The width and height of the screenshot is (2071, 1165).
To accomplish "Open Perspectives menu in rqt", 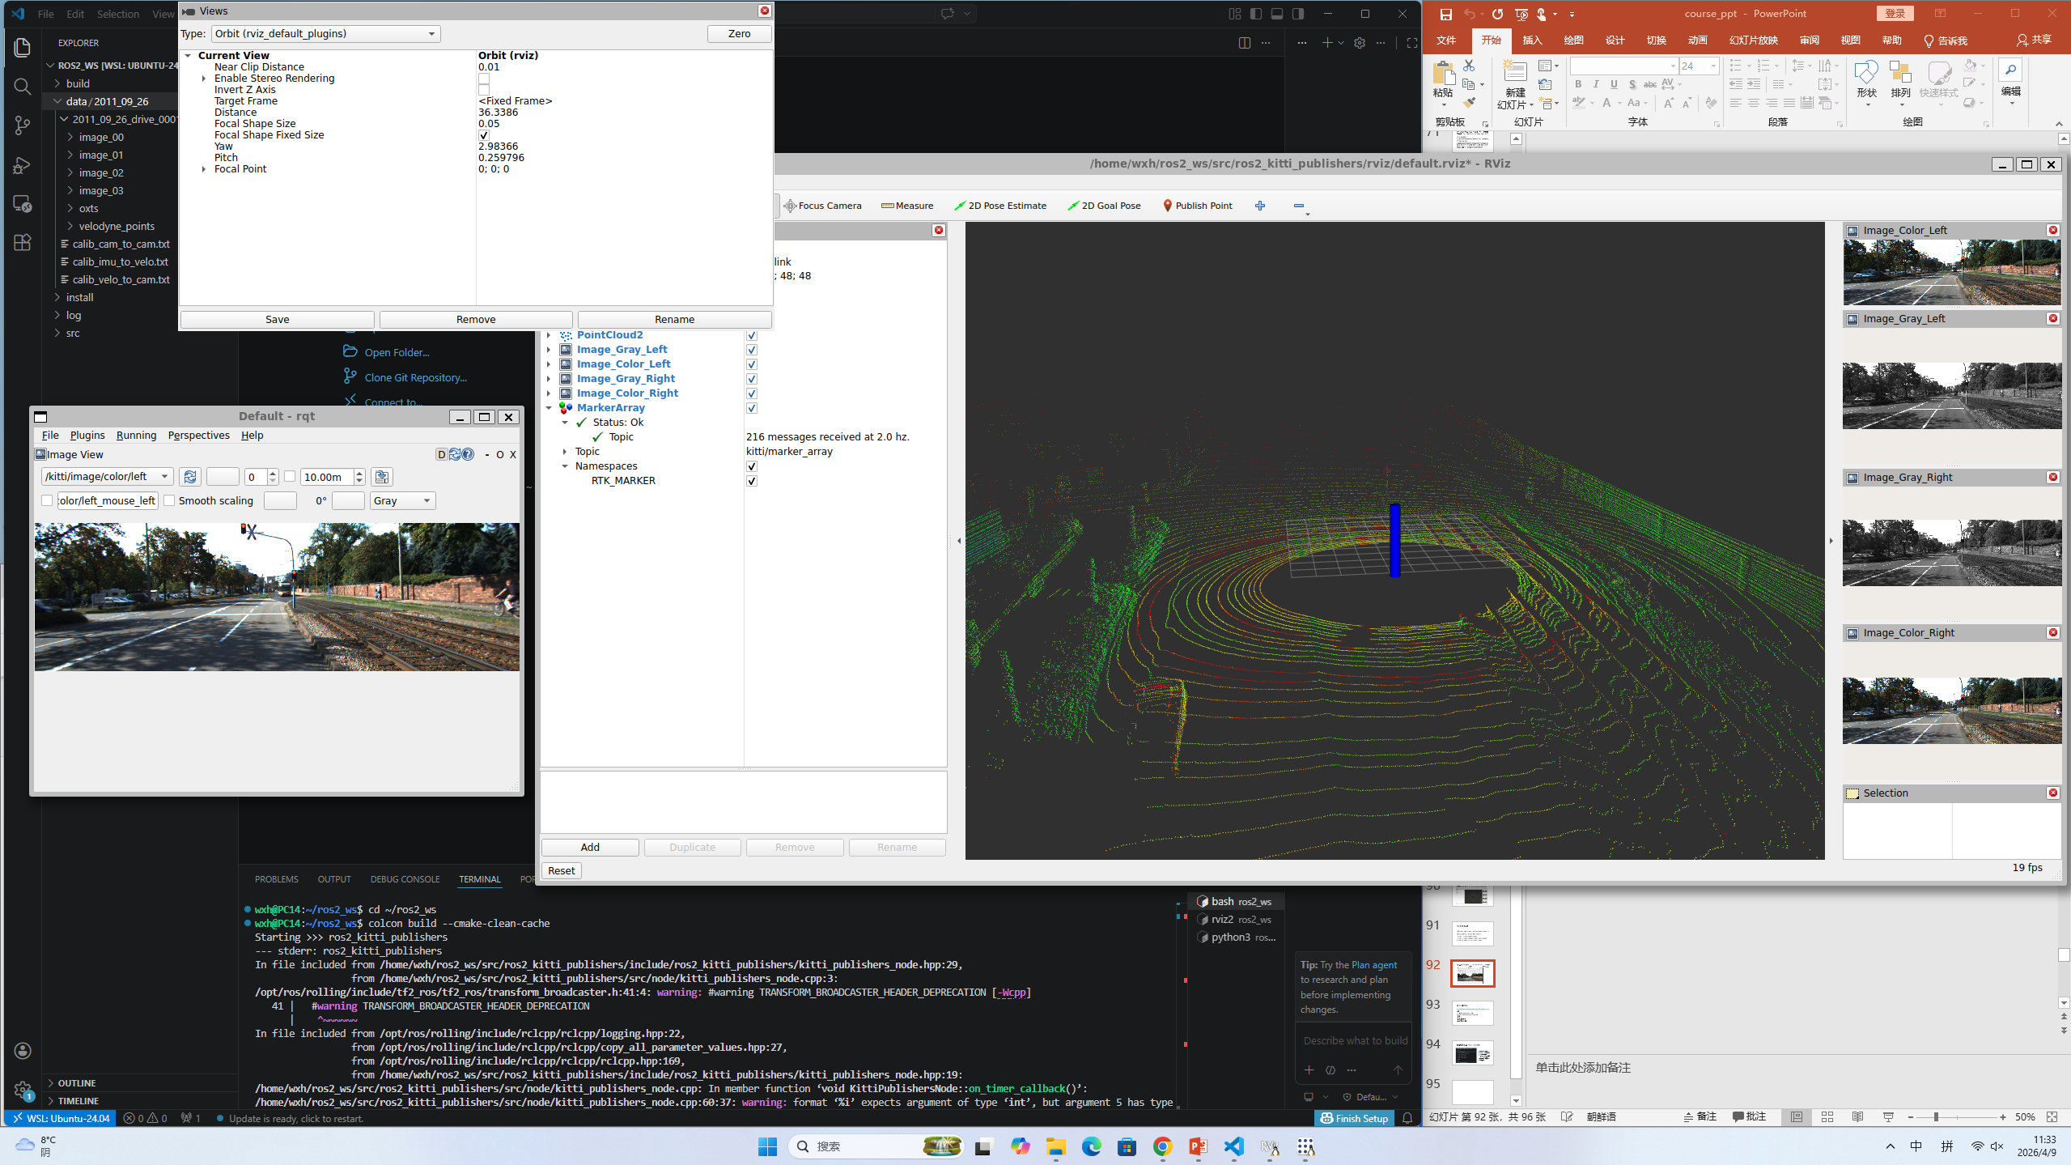I will click(x=199, y=436).
